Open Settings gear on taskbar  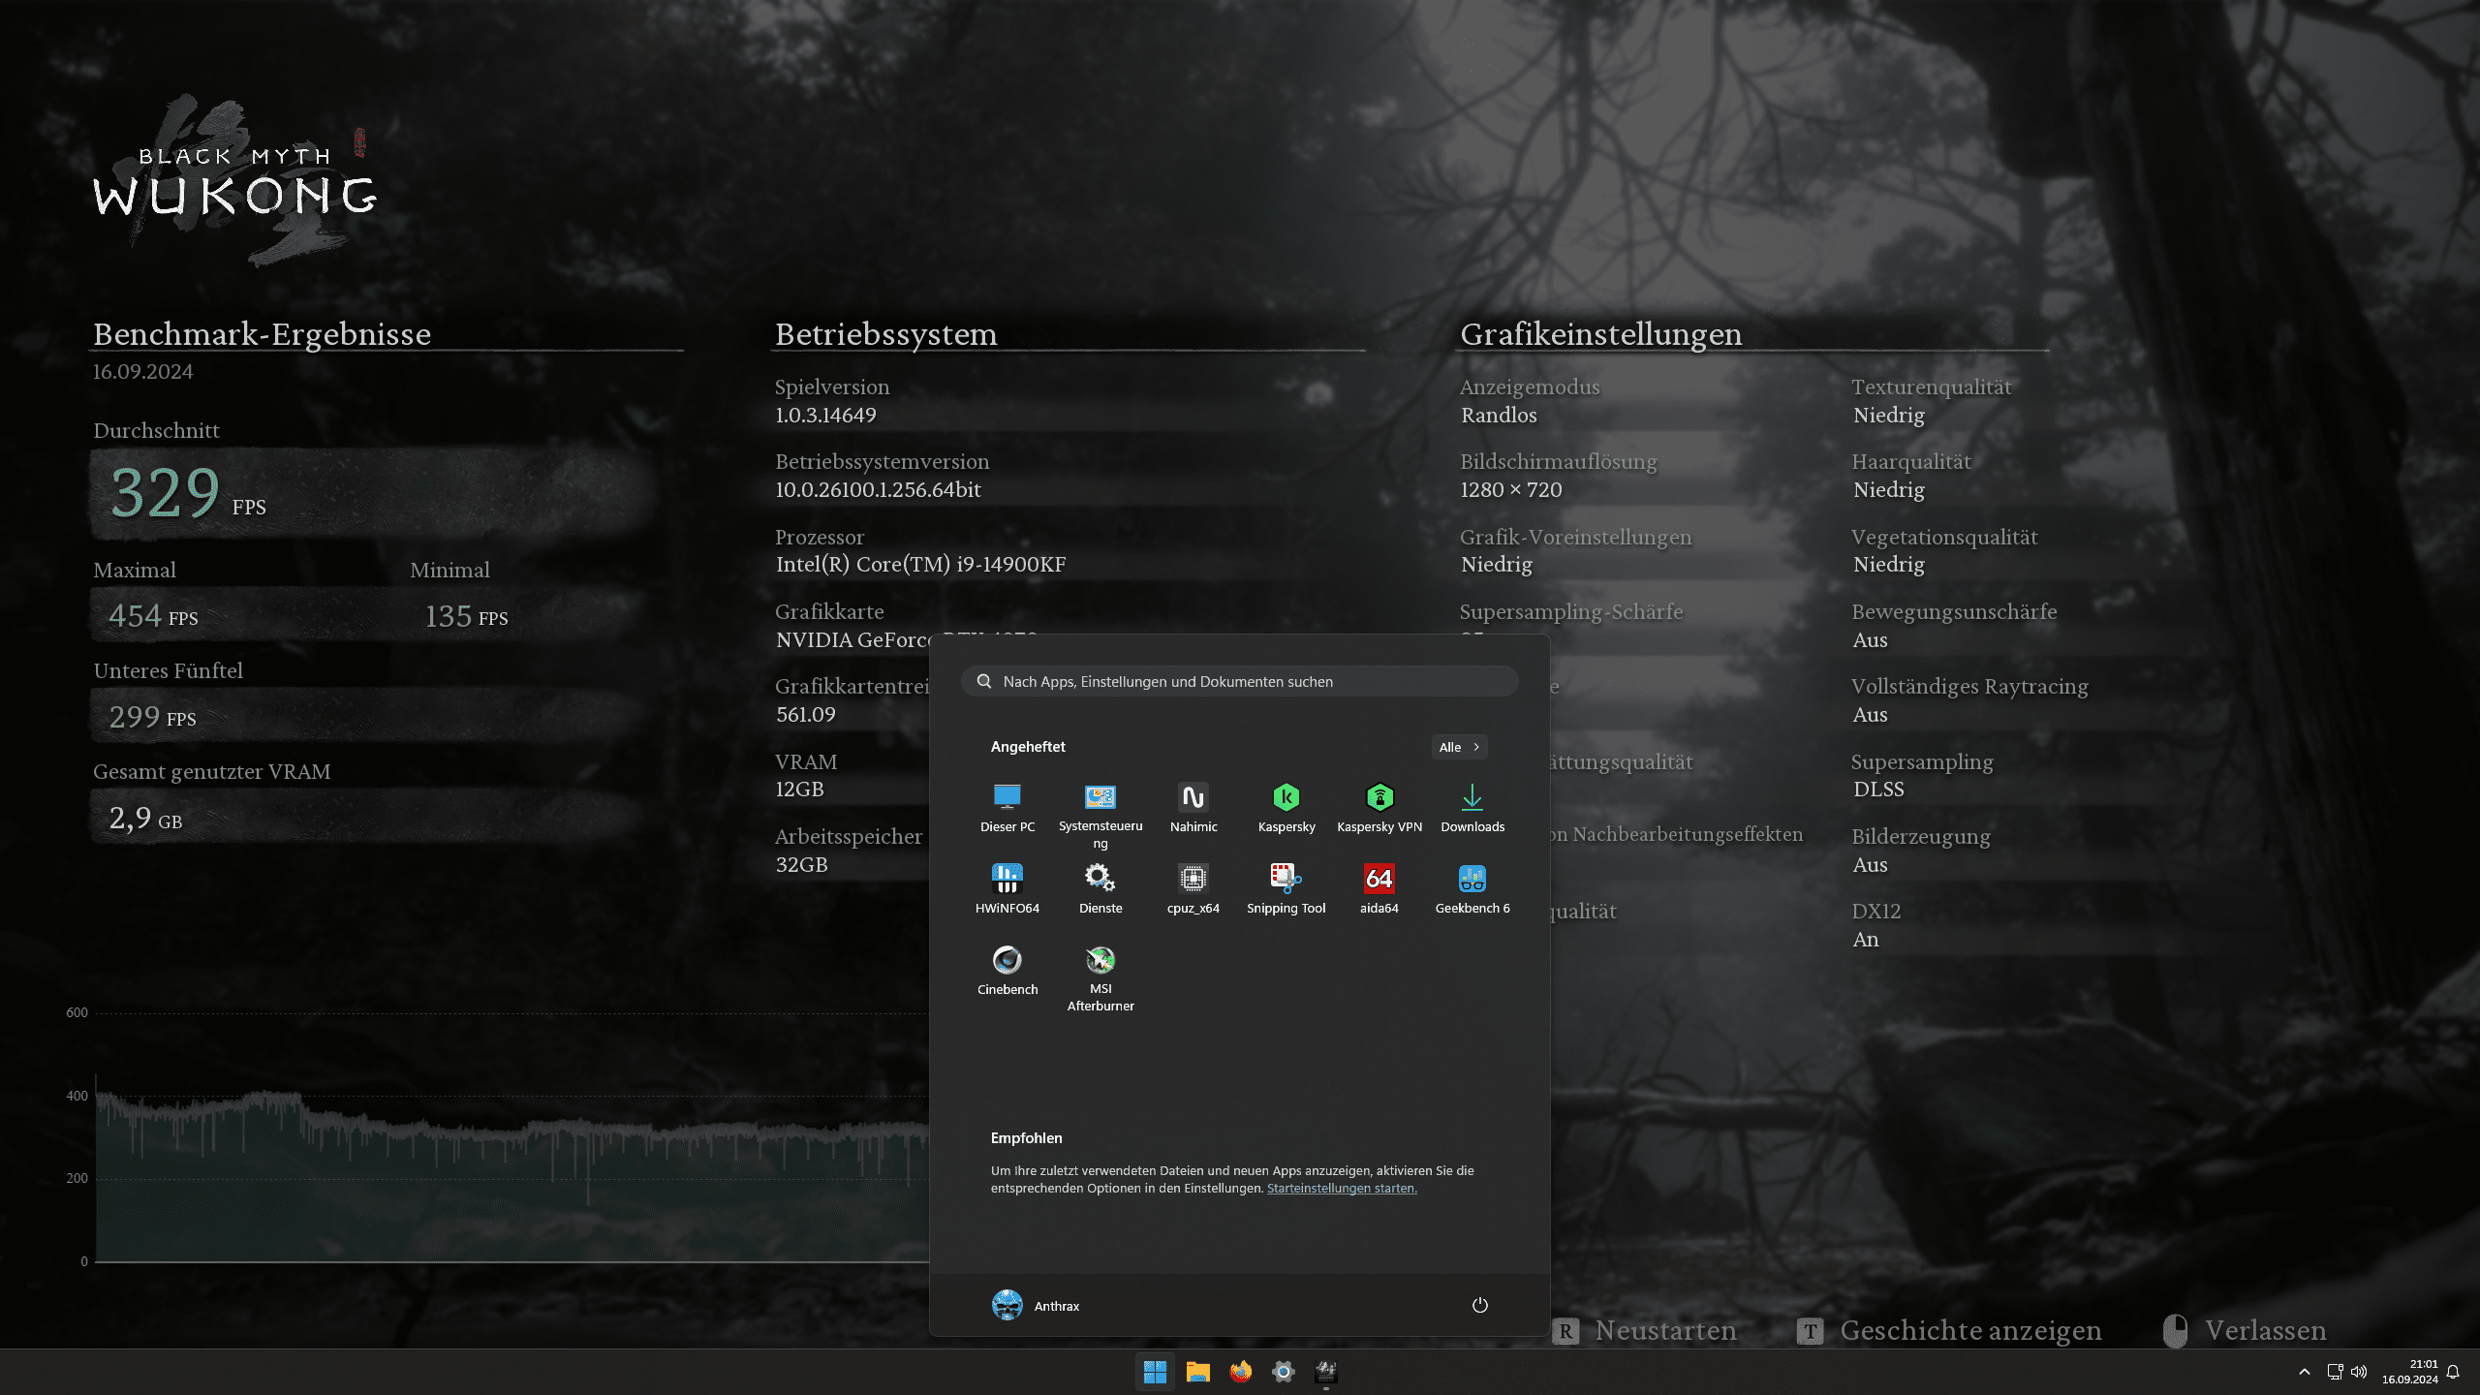[1283, 1372]
